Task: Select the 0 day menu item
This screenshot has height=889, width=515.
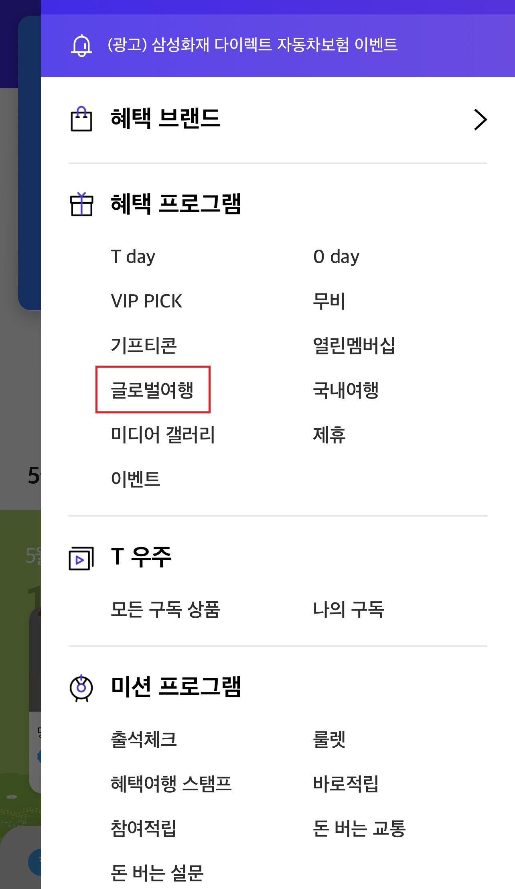Action: coord(336,257)
